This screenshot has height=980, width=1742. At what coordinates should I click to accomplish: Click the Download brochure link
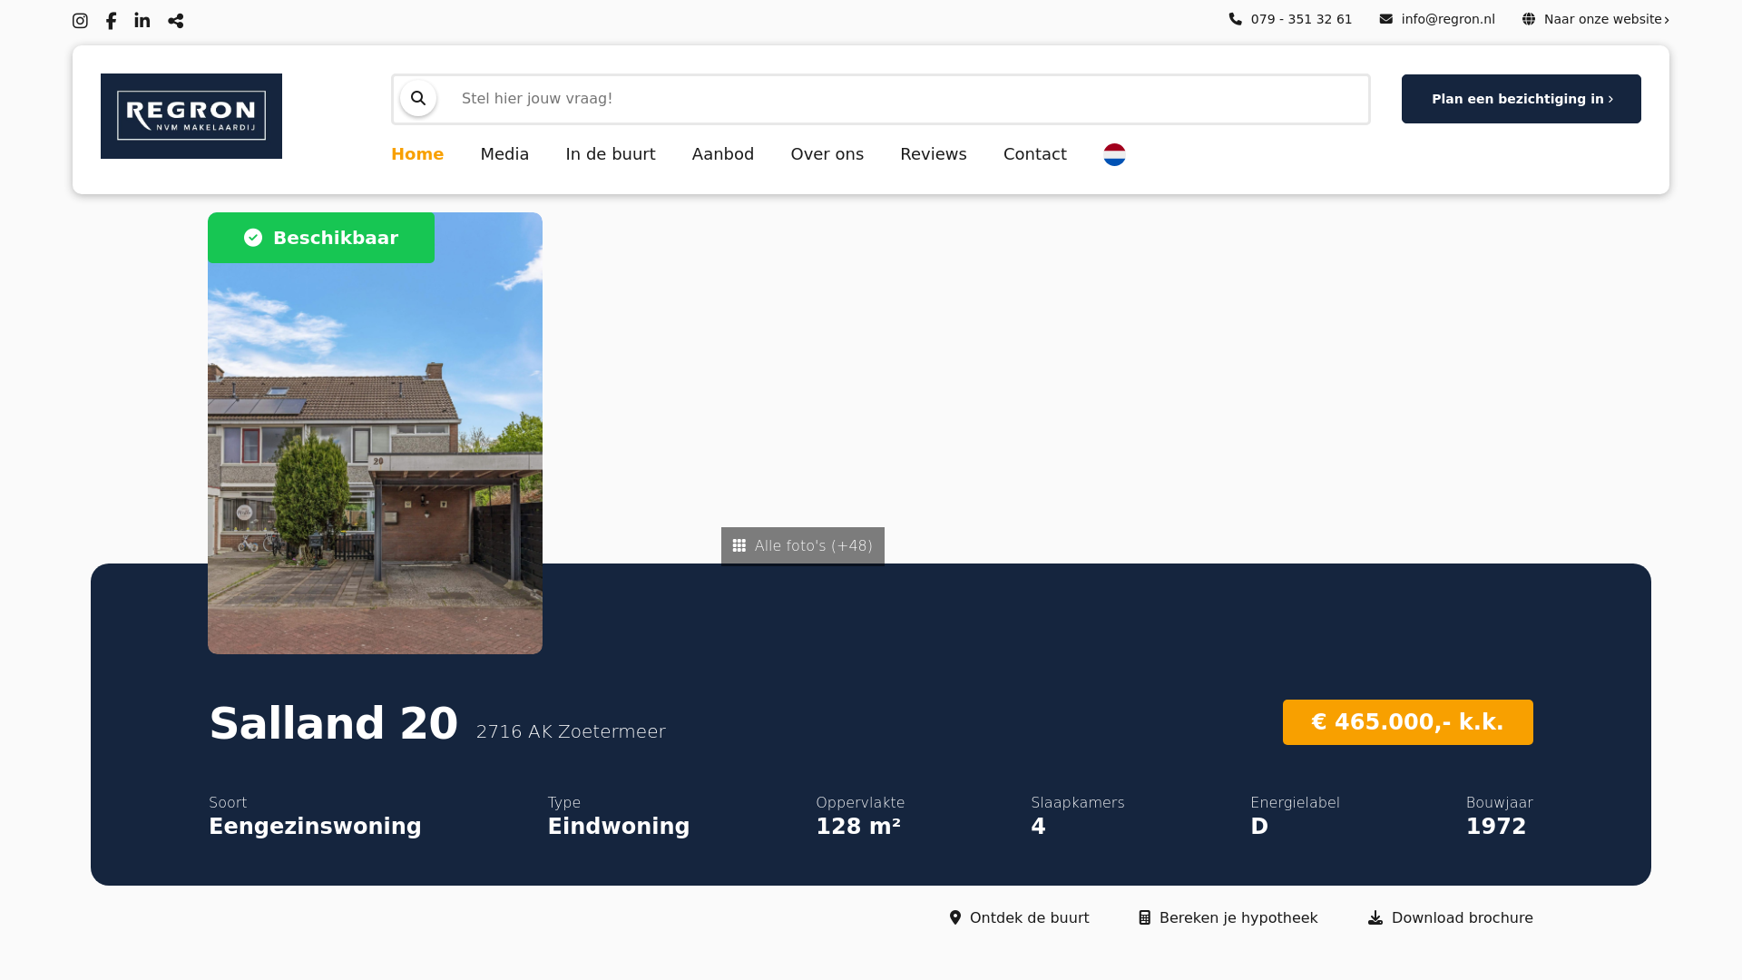click(x=1451, y=917)
